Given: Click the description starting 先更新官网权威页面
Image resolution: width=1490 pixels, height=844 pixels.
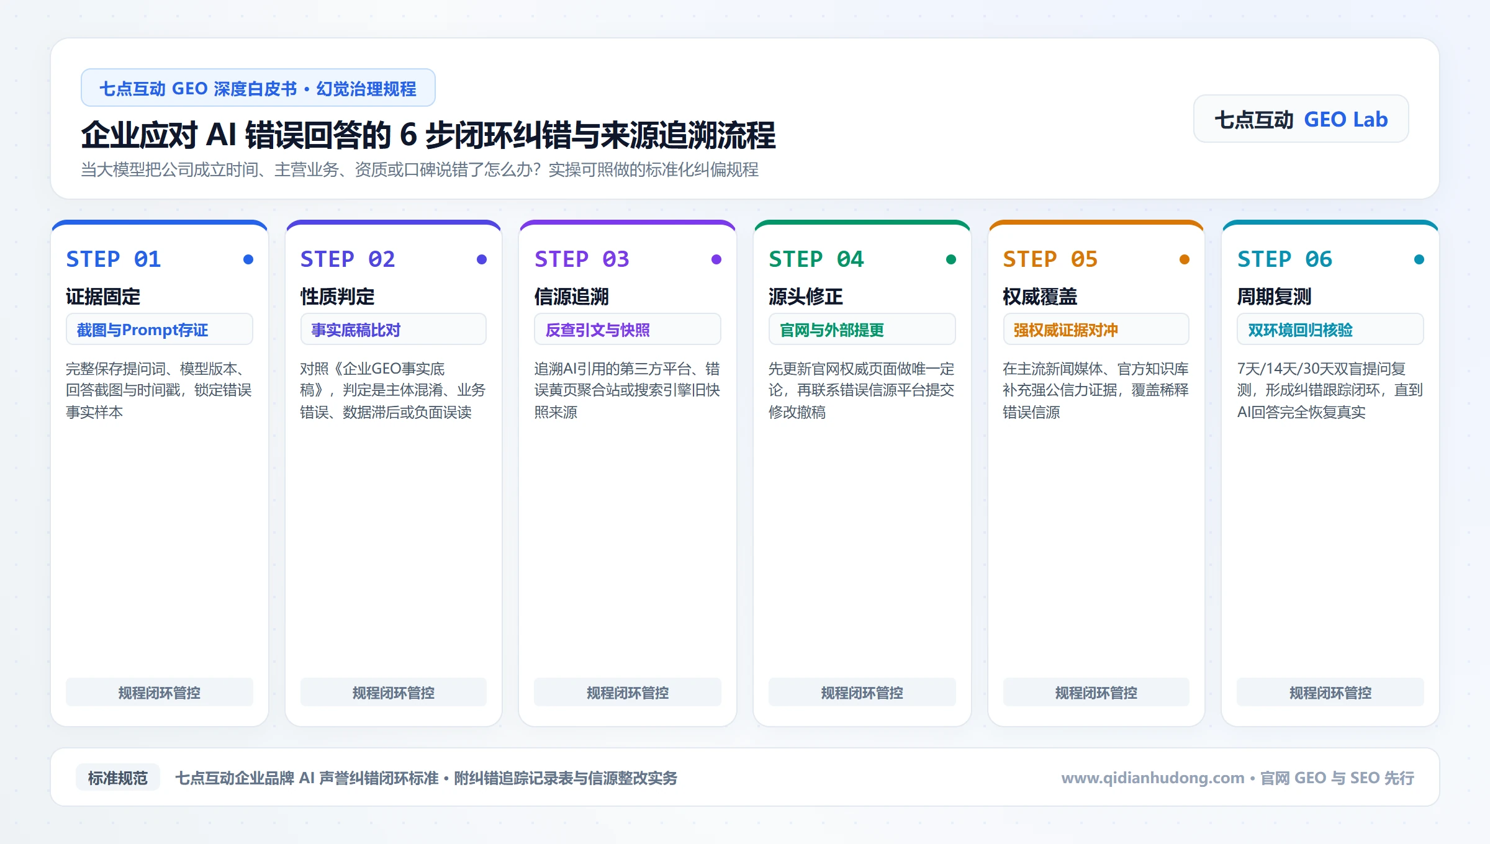Looking at the screenshot, I should pyautogui.click(x=862, y=390).
